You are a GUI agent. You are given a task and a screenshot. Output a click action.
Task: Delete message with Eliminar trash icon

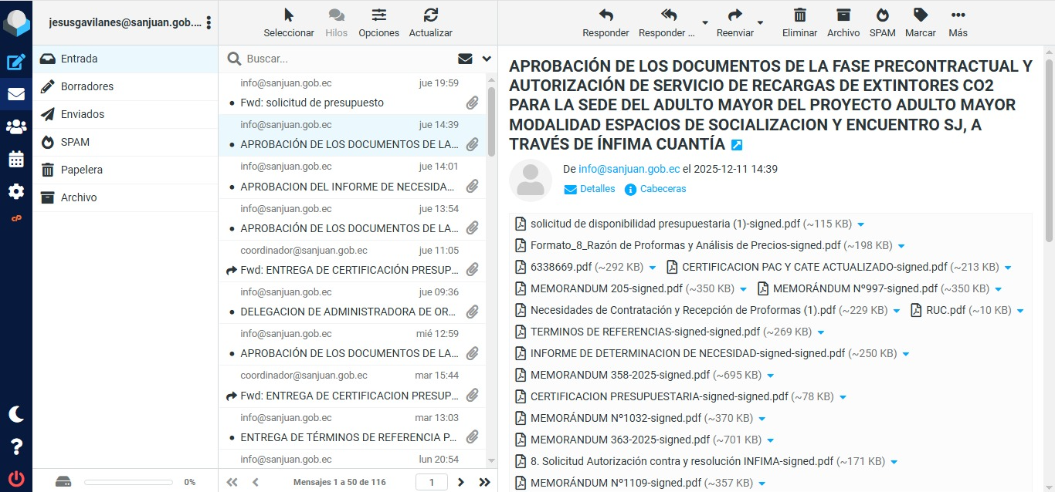click(799, 22)
